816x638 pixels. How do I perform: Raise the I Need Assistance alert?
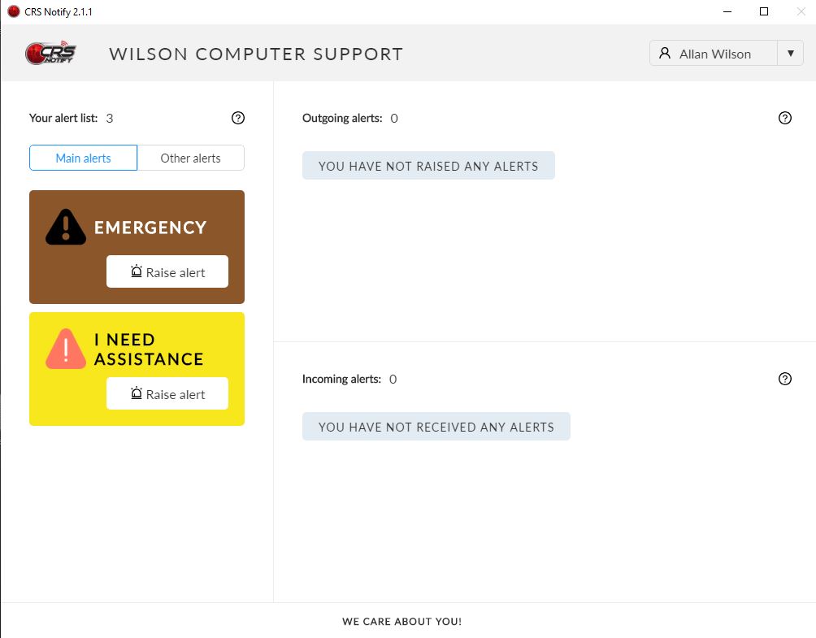[x=167, y=393]
